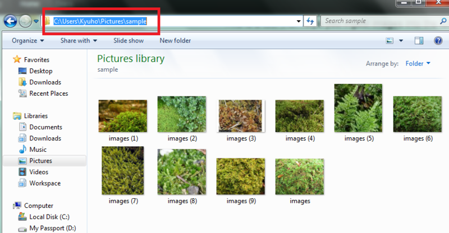Click the Pictures library icon
449x233 pixels.
pos(22,161)
